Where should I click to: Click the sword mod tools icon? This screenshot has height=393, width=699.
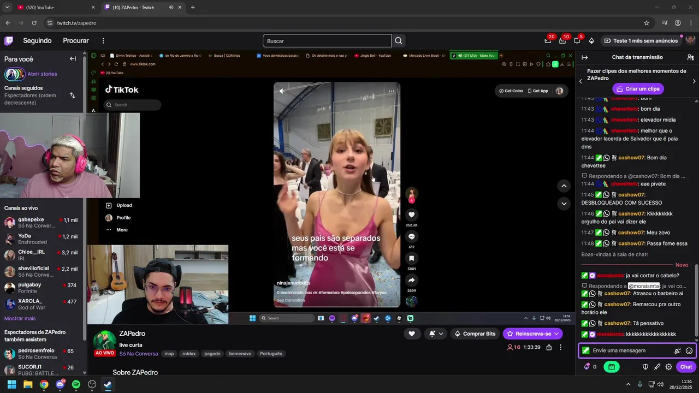tap(657, 367)
